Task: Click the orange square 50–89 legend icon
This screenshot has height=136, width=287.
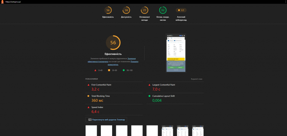Action: (109, 70)
